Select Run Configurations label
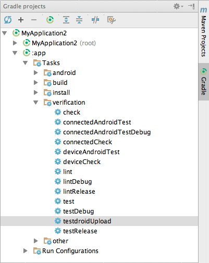The height and width of the screenshot is (263, 209). tap(70, 251)
